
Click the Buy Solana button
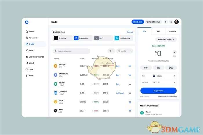[158, 91]
